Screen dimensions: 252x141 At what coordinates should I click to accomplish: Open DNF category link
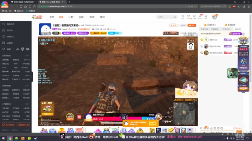click(x=16, y=64)
